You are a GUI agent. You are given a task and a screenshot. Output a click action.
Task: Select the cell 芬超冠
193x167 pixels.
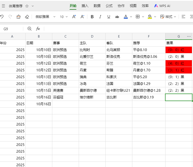[x=65, y=97]
